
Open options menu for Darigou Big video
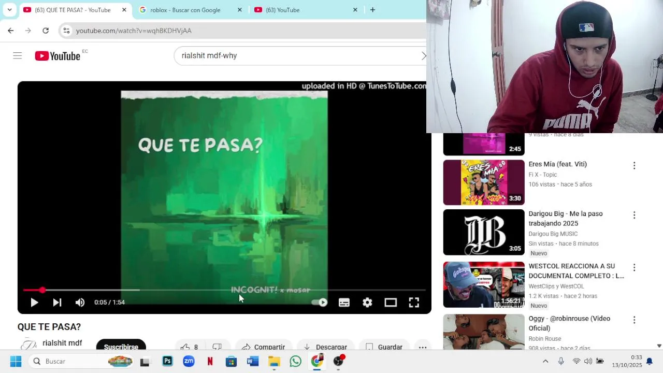point(634,215)
